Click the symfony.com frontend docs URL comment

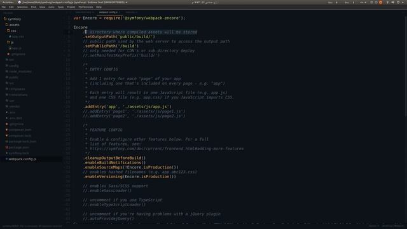[167, 149]
